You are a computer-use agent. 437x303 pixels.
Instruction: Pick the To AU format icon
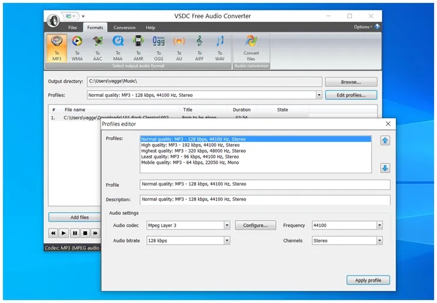(179, 48)
